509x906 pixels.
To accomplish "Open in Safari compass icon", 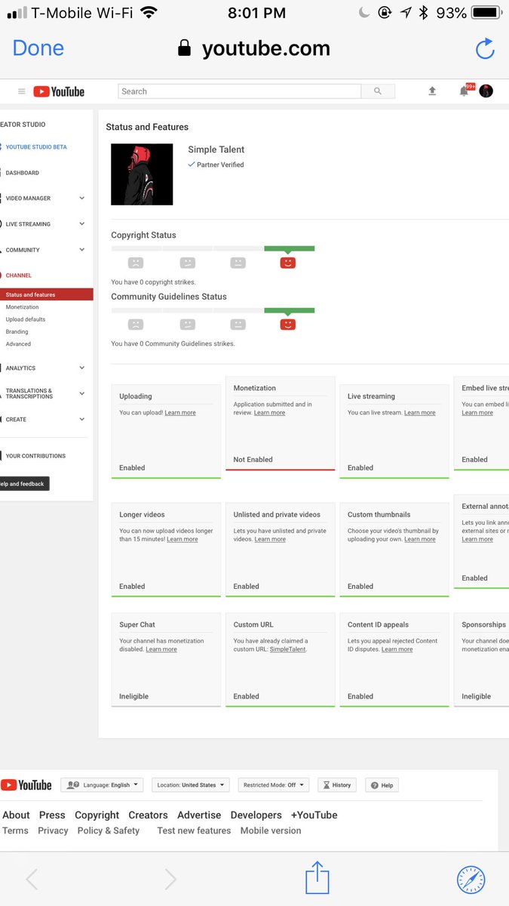I will pyautogui.click(x=471, y=880).
